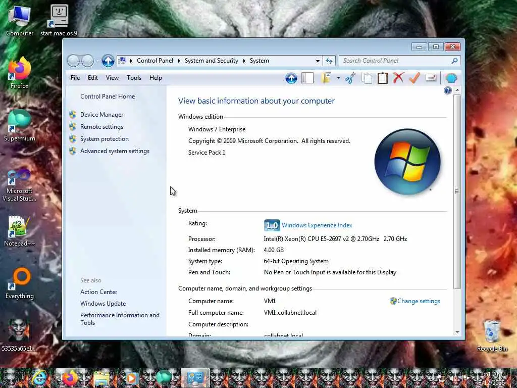This screenshot has width=517, height=388.
Task: Open Windows Explorer folder on the taskbar
Action: (x=101, y=378)
